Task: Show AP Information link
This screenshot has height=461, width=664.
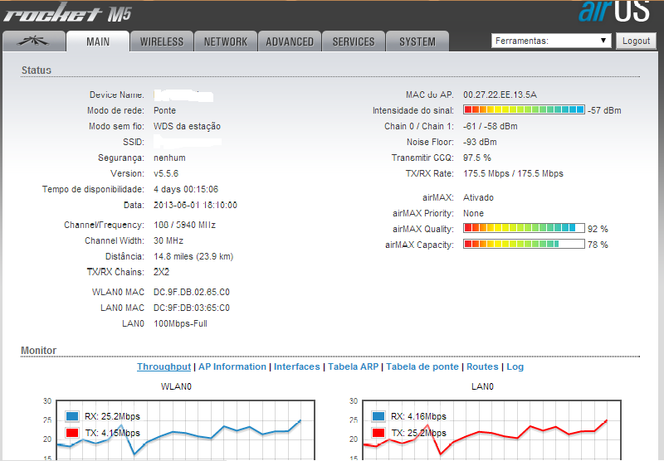Action: (x=232, y=366)
